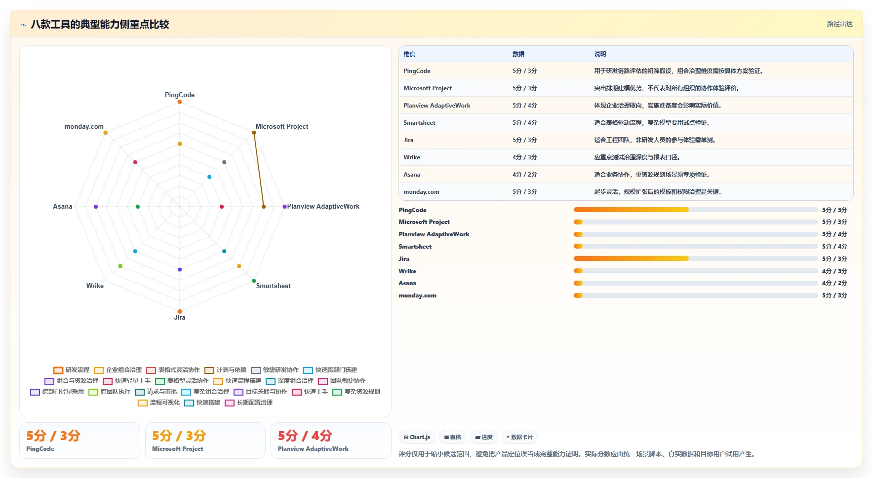Click the Wrike radar axis label
873x478 pixels.
95,286
